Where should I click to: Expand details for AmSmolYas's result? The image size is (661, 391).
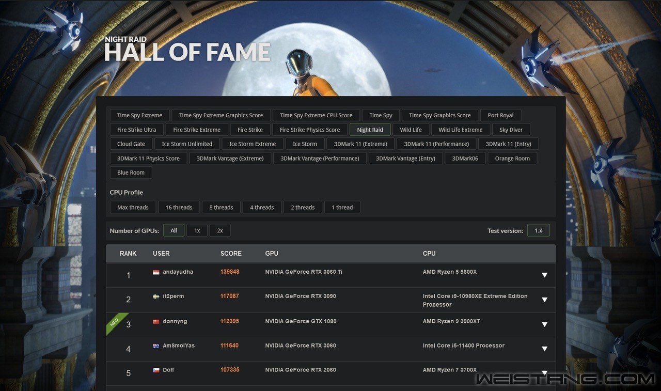[x=544, y=349]
